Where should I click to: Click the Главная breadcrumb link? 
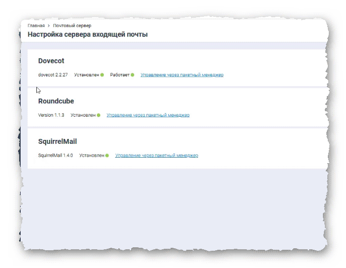tap(36, 26)
